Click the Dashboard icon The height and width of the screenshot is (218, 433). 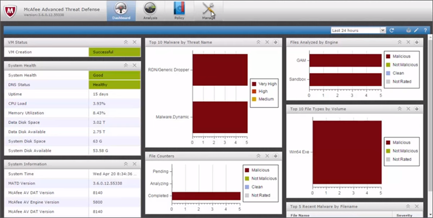121,10
